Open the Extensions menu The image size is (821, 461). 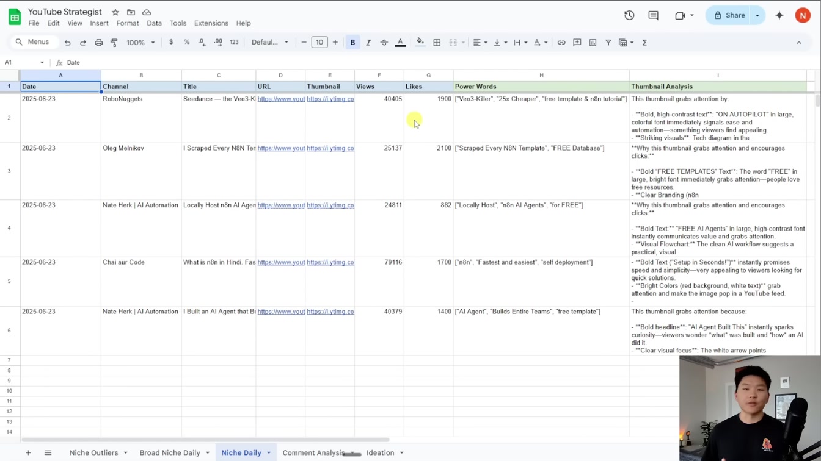click(211, 23)
